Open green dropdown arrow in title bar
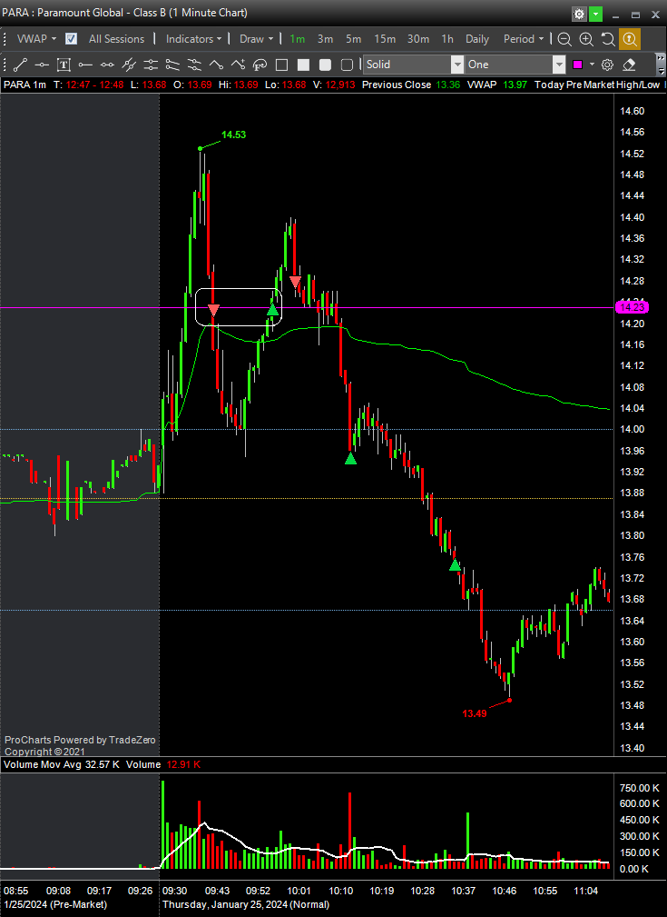The height and width of the screenshot is (917, 667). coord(595,14)
